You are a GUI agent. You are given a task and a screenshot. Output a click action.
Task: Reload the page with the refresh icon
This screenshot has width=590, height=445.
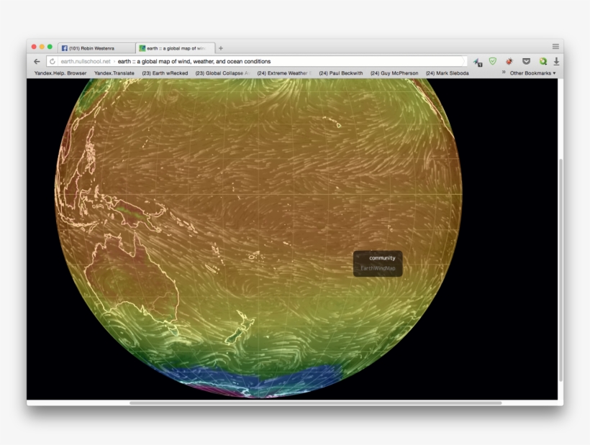[x=53, y=62]
